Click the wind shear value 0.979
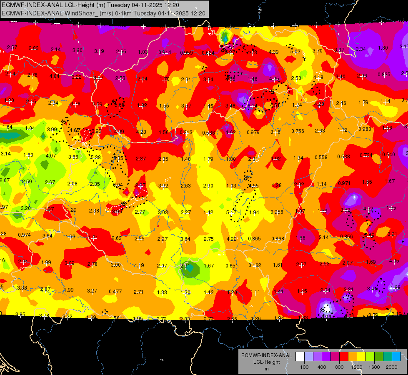The width and height of the screenshot is (408, 375). coord(253,132)
